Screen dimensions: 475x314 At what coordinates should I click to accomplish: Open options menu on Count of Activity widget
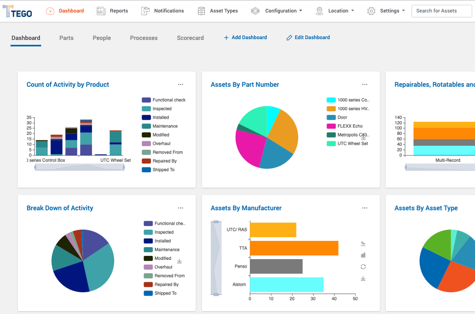(x=180, y=84)
